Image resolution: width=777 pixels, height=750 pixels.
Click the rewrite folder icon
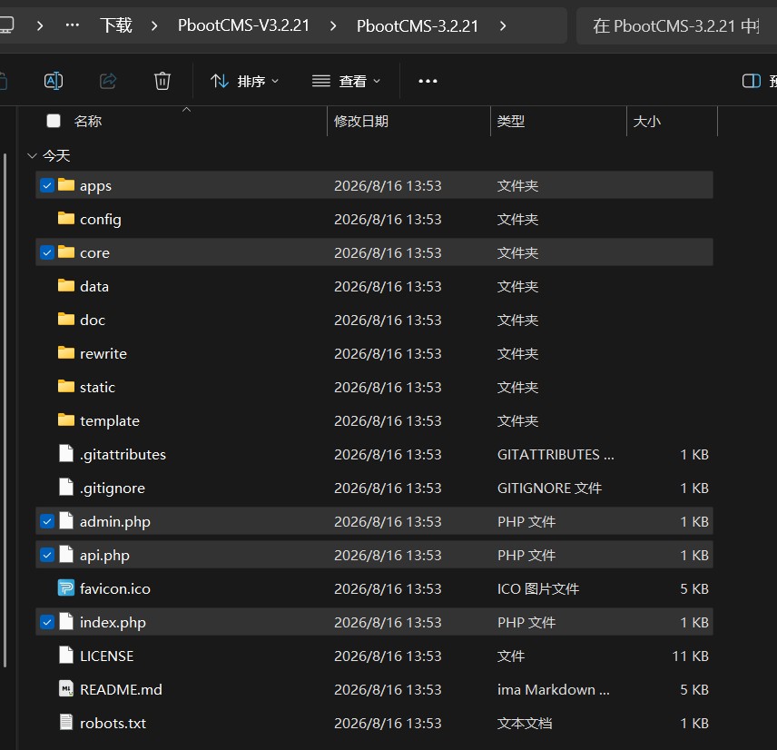[x=66, y=352]
